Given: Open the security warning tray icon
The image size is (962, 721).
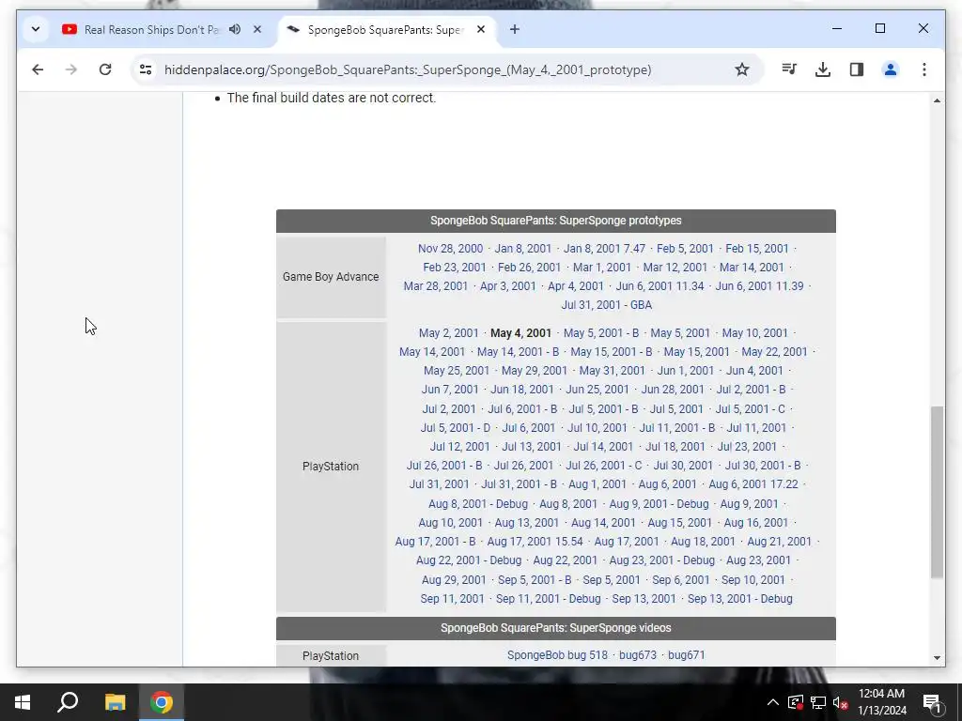Looking at the screenshot, I should 796,702.
